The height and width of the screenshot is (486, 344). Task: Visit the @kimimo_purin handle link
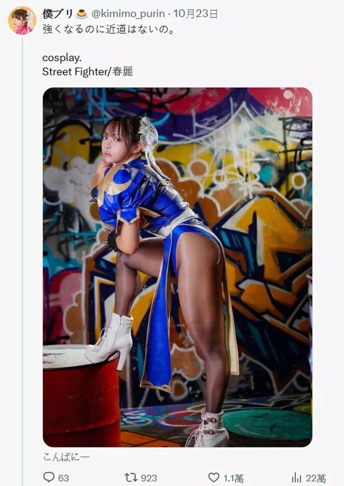pyautogui.click(x=128, y=14)
